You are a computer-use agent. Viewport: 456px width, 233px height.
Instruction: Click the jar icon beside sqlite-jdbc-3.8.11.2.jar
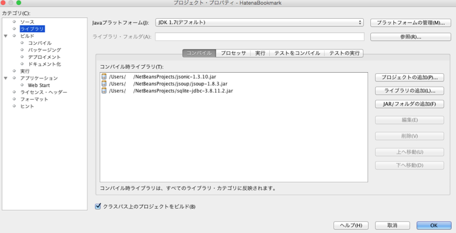click(x=104, y=90)
